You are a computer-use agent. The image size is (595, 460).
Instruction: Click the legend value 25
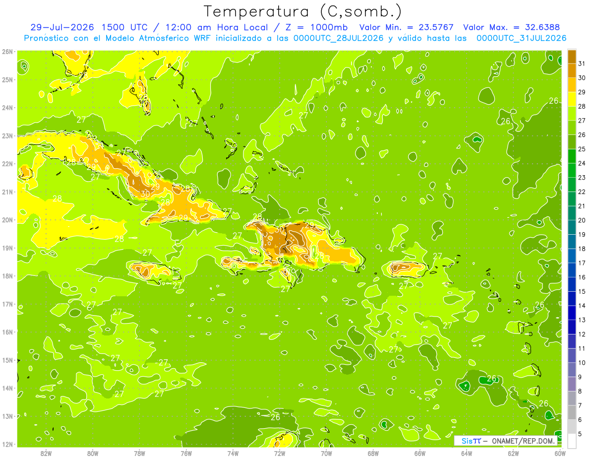[x=582, y=149]
